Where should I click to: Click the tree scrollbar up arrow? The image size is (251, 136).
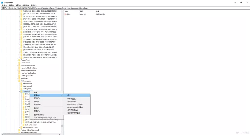tap(62, 11)
